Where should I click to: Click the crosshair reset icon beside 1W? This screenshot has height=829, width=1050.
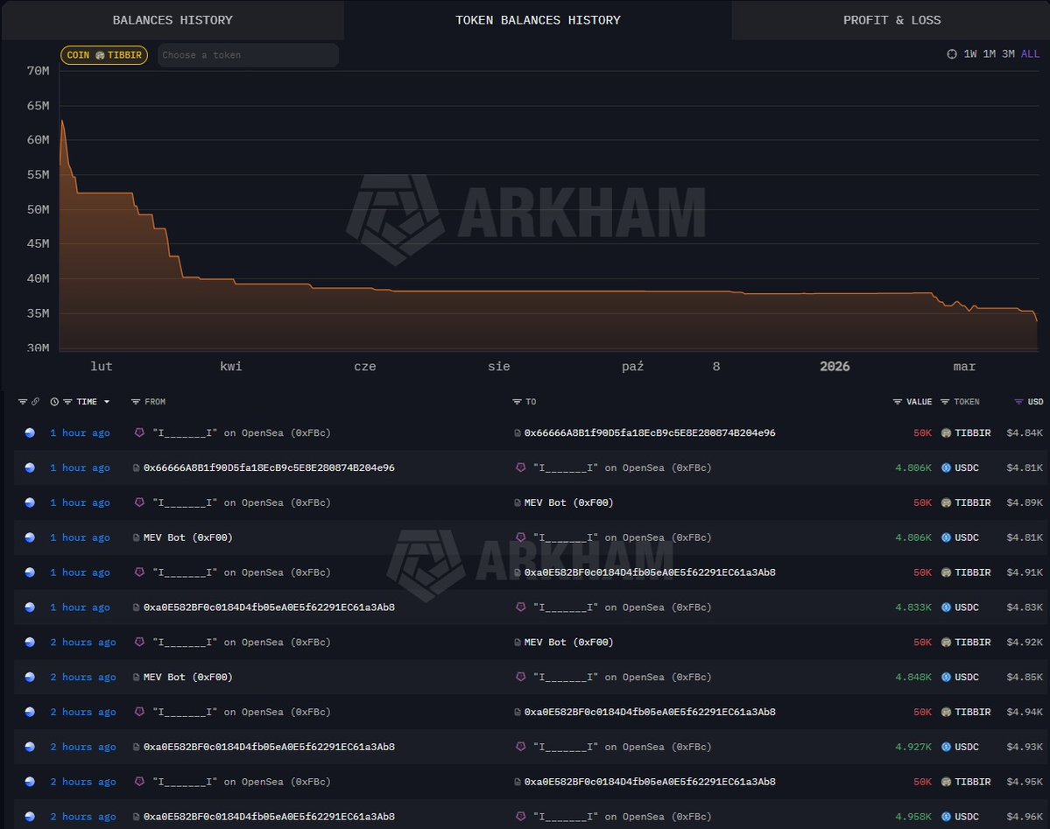point(952,54)
